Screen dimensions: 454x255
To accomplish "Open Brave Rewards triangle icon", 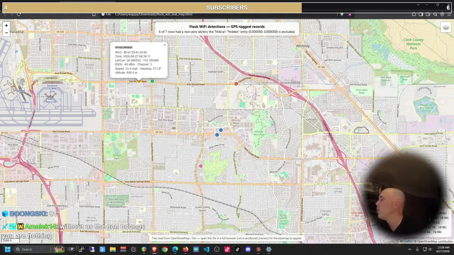I will (x=350, y=14).
